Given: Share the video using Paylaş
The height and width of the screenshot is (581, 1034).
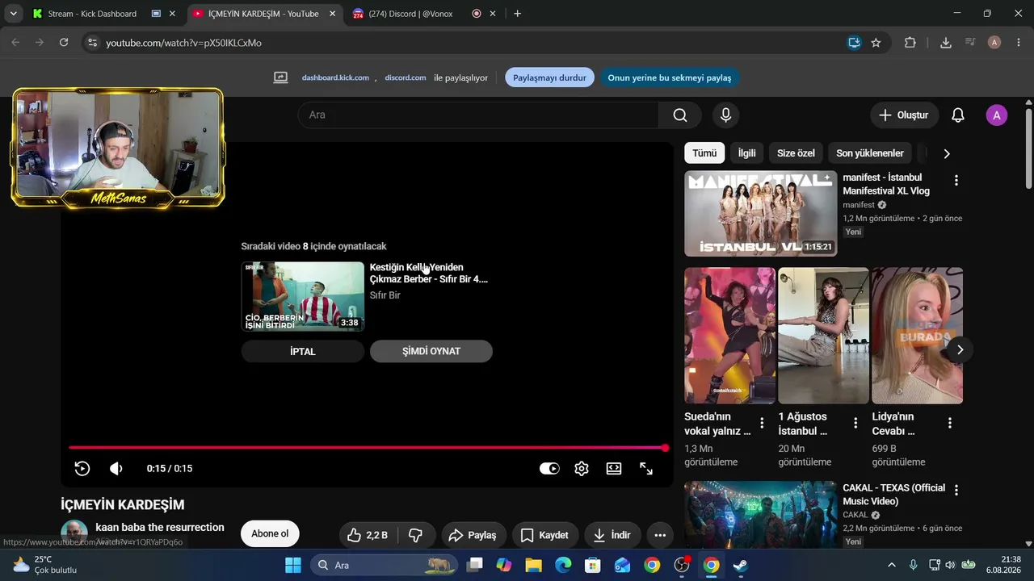Looking at the screenshot, I should [474, 535].
